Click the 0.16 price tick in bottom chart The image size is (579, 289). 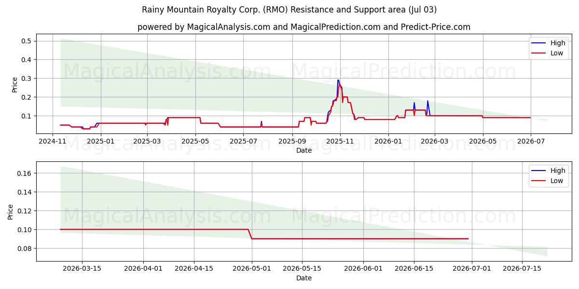tap(25, 173)
